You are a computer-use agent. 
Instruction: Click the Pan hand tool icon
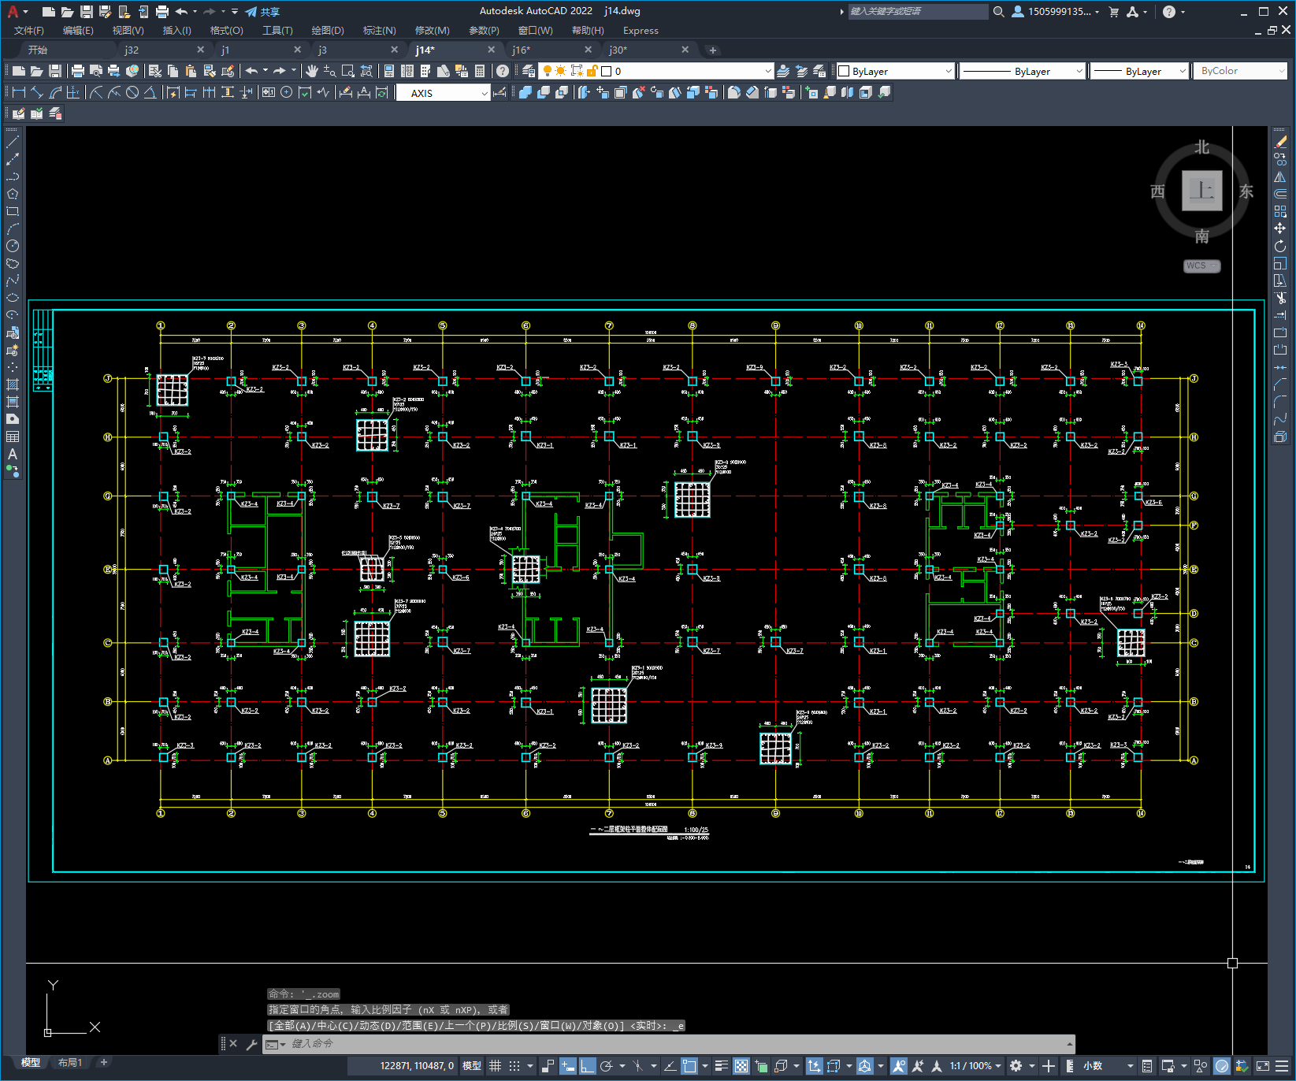(312, 71)
